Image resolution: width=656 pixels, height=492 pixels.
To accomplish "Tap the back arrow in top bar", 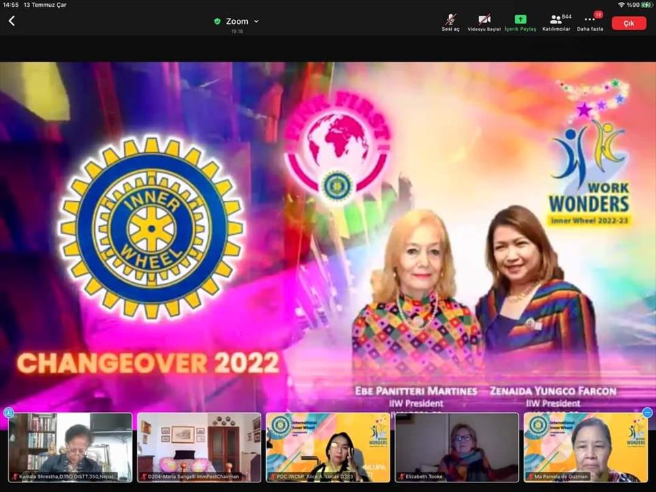I will (x=12, y=21).
